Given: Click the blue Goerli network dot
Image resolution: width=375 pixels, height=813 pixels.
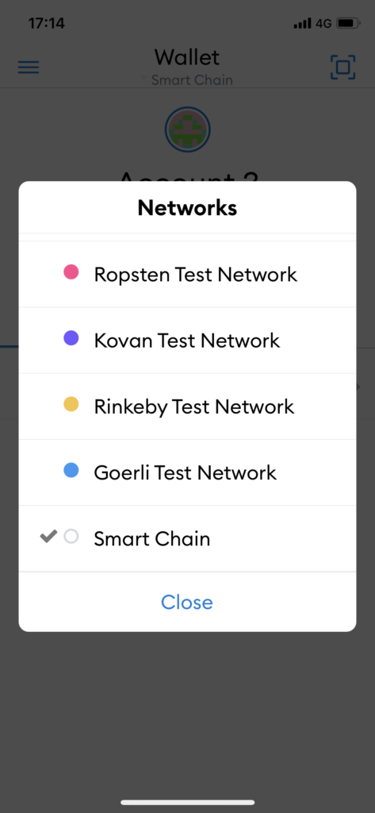Looking at the screenshot, I should pos(71,470).
